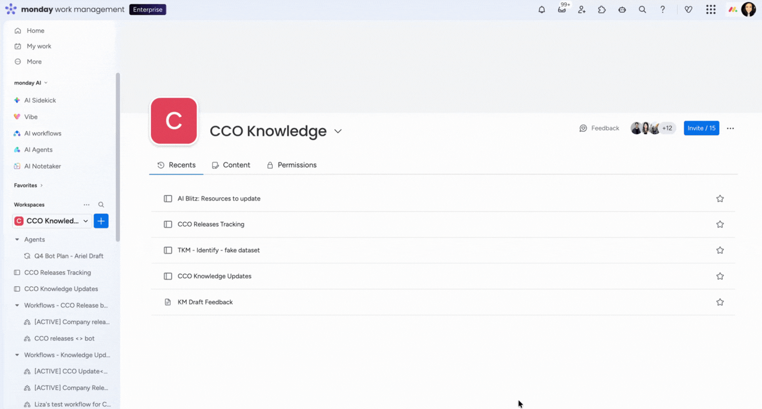Open the apps marketplace puzzle icon

602,10
